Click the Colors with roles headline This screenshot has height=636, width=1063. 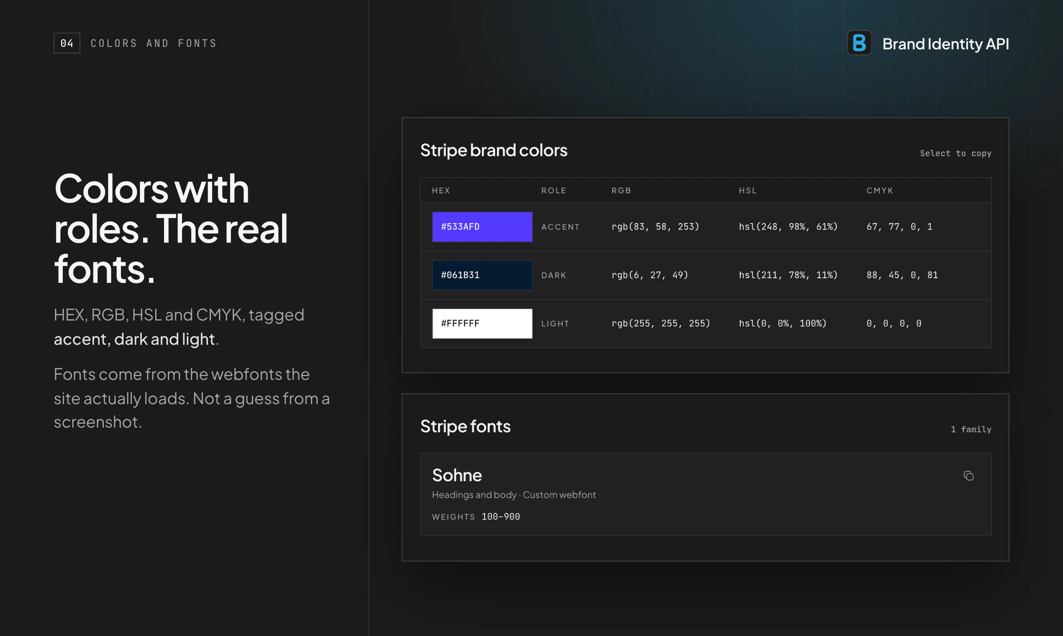[171, 228]
